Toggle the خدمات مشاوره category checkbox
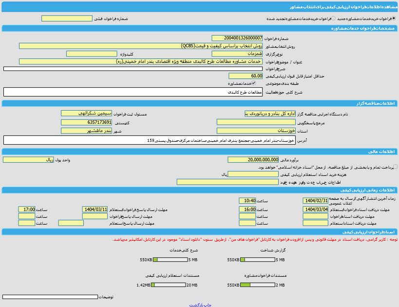The image size is (399, 307). tap(254, 83)
